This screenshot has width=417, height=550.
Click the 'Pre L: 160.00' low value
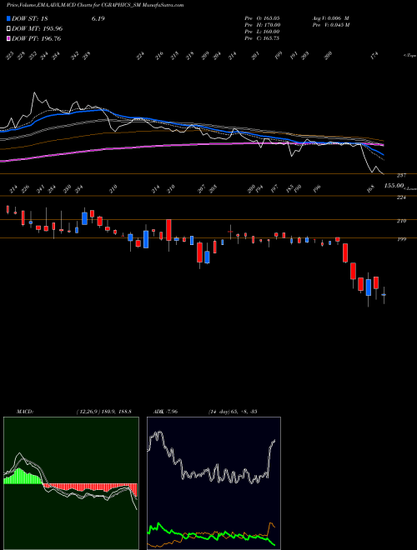262,32
